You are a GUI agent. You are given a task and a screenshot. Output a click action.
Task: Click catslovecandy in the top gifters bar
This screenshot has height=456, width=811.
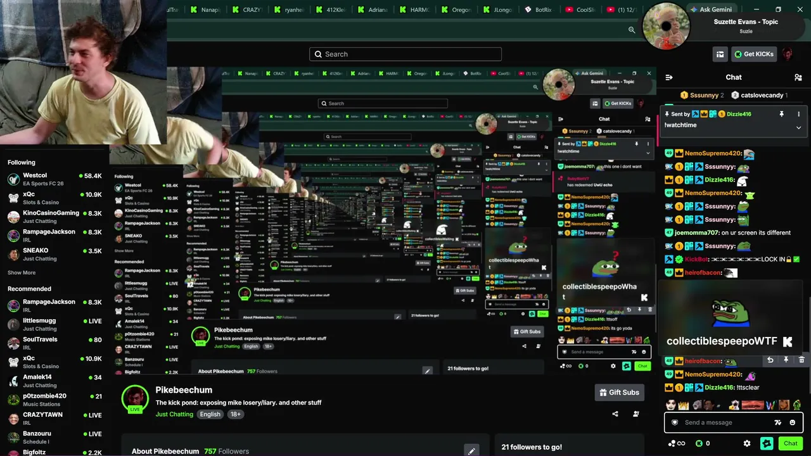click(x=759, y=95)
